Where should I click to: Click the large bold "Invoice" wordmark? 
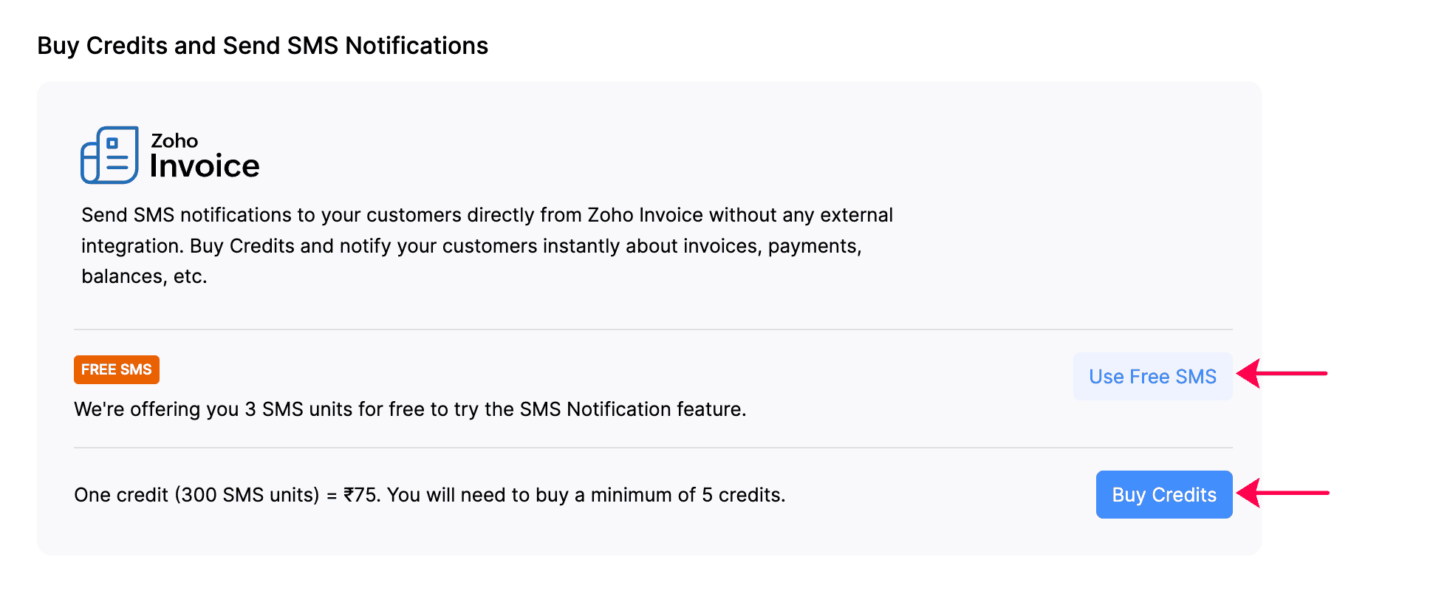[x=205, y=166]
